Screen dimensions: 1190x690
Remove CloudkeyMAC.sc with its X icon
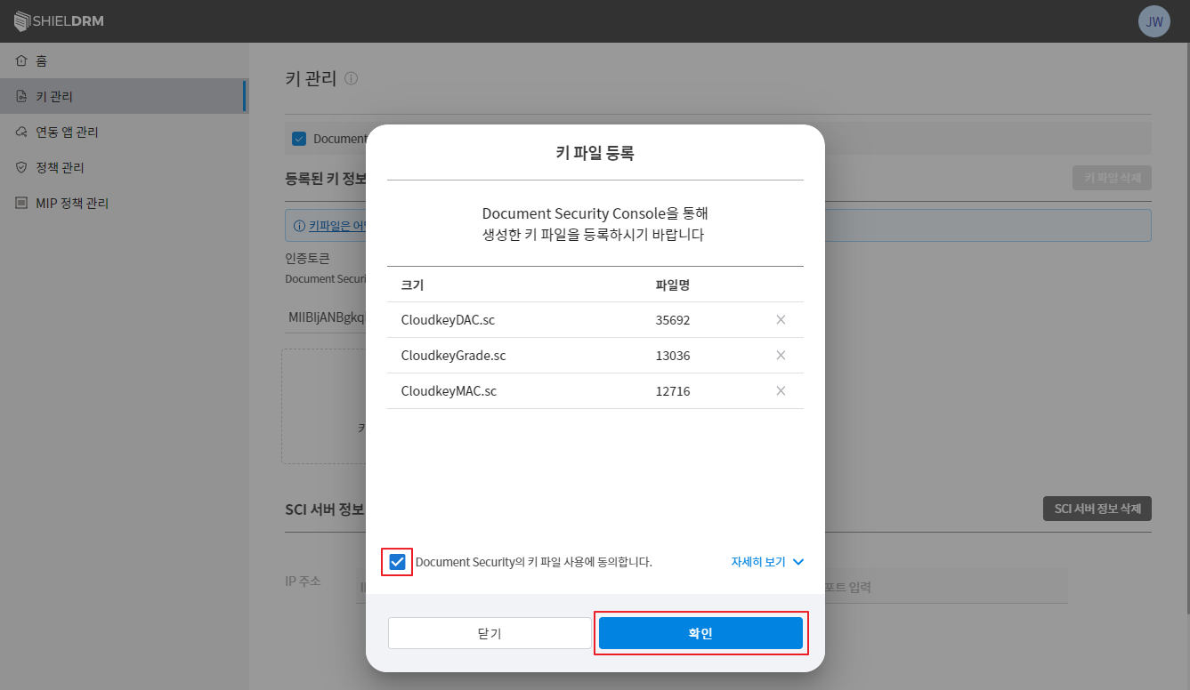click(781, 390)
